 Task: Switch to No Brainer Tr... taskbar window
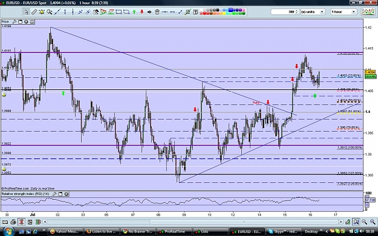tap(138, 231)
